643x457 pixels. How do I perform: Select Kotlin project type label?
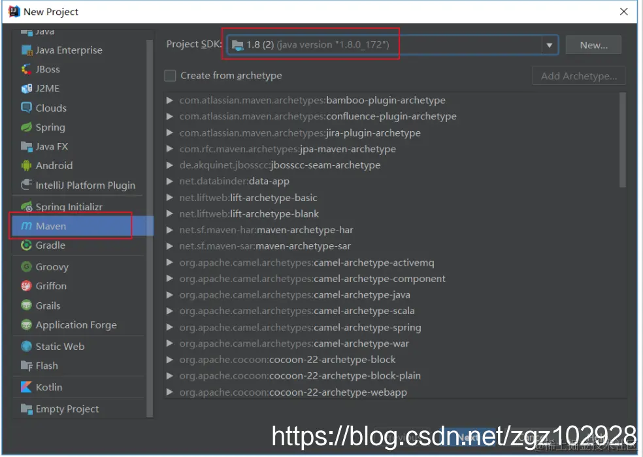pos(49,387)
